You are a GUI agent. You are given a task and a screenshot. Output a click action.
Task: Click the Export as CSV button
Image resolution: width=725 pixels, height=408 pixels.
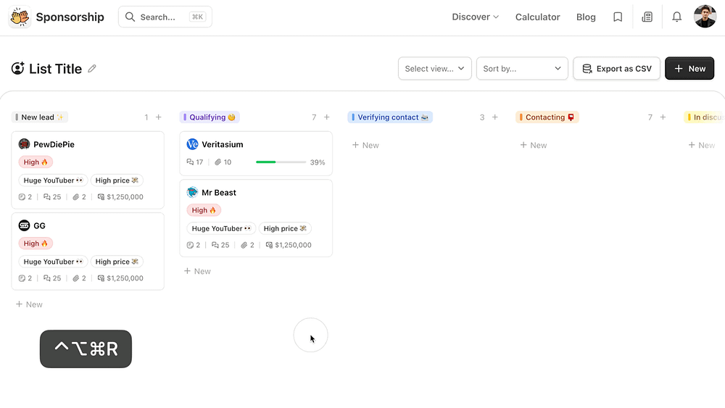pos(617,68)
